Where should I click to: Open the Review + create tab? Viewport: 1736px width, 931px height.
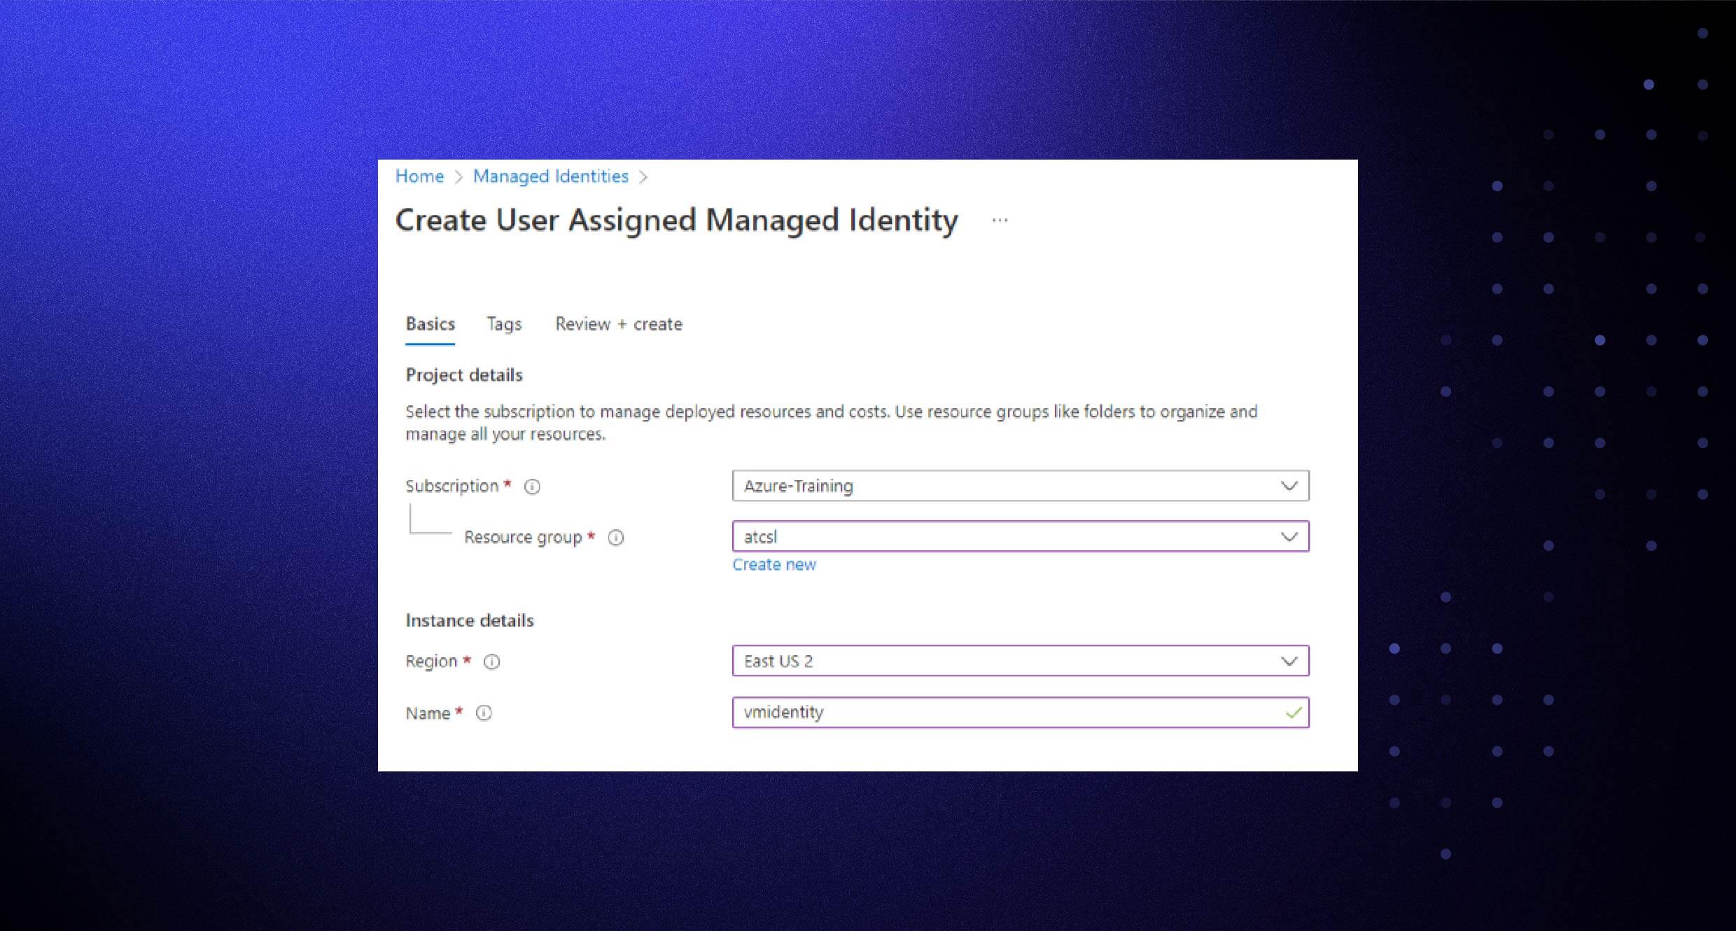coord(619,323)
